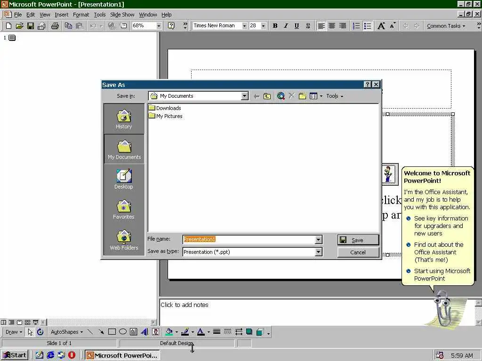Screen dimensions: 482x361
Task: Open the Window menu
Action: [x=148, y=15]
